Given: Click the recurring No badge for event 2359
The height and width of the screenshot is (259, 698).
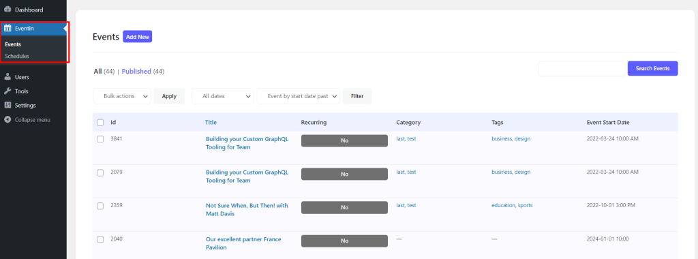Looking at the screenshot, I should (x=344, y=207).
